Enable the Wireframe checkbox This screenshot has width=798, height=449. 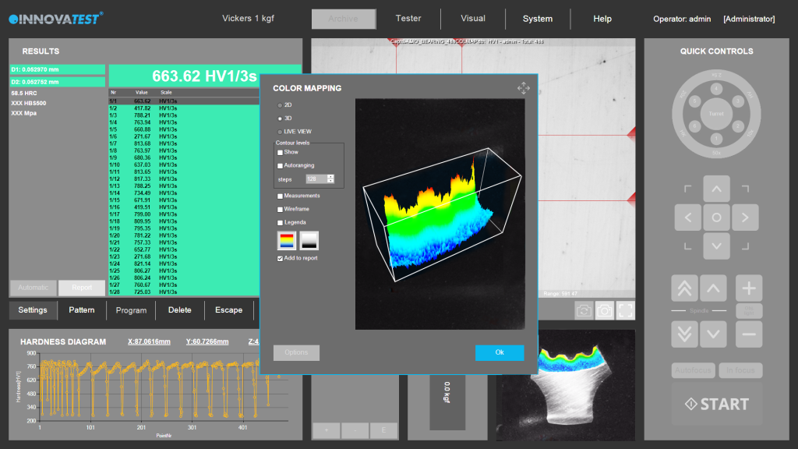point(280,209)
